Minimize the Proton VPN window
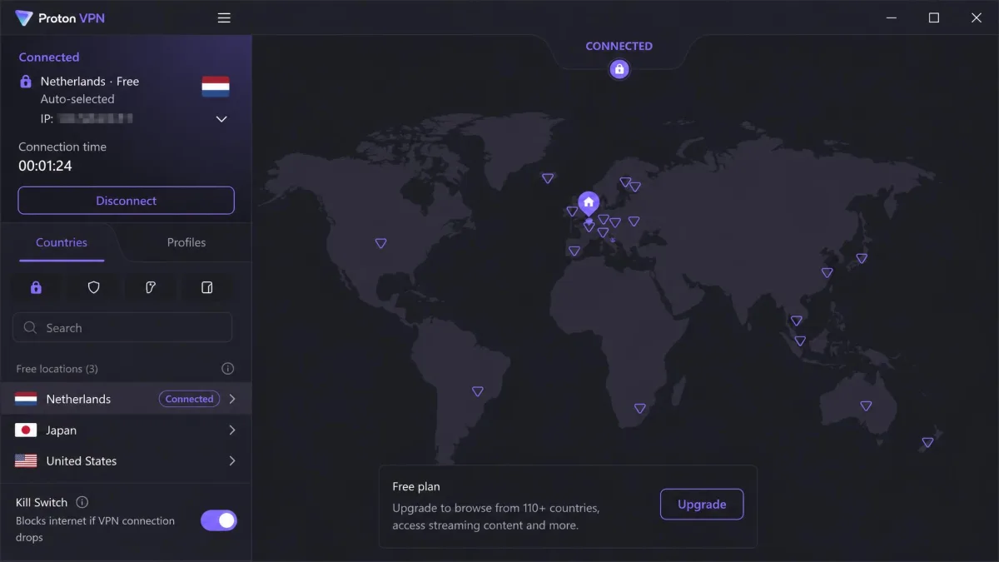 [892, 18]
